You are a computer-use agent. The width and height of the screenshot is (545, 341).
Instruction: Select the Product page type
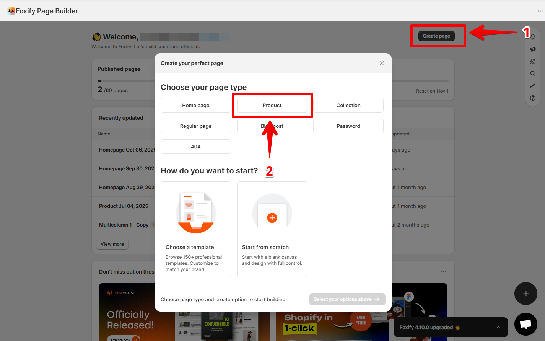(x=272, y=105)
